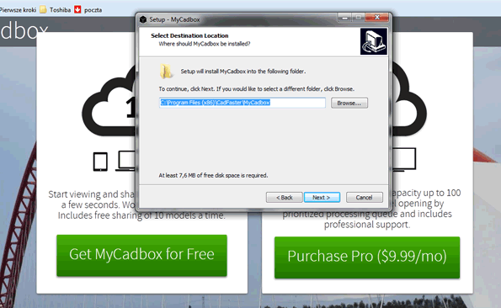Click the installer computer icon in the header
The image size is (501, 308).
(x=374, y=41)
